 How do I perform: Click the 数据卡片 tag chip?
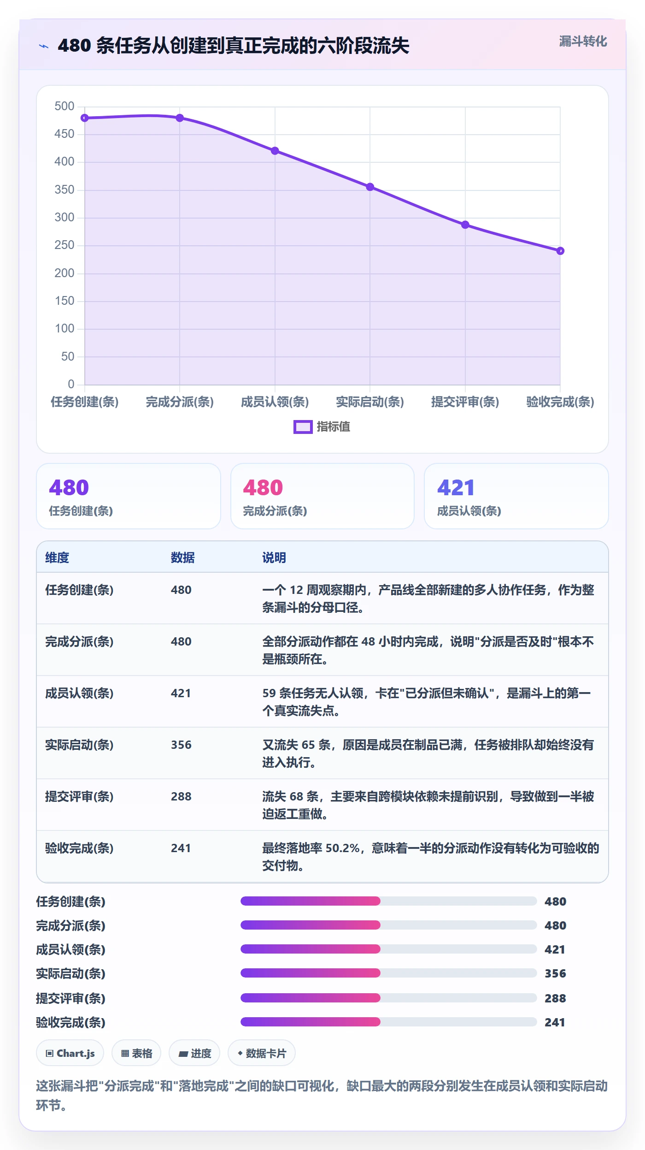[x=262, y=1053]
